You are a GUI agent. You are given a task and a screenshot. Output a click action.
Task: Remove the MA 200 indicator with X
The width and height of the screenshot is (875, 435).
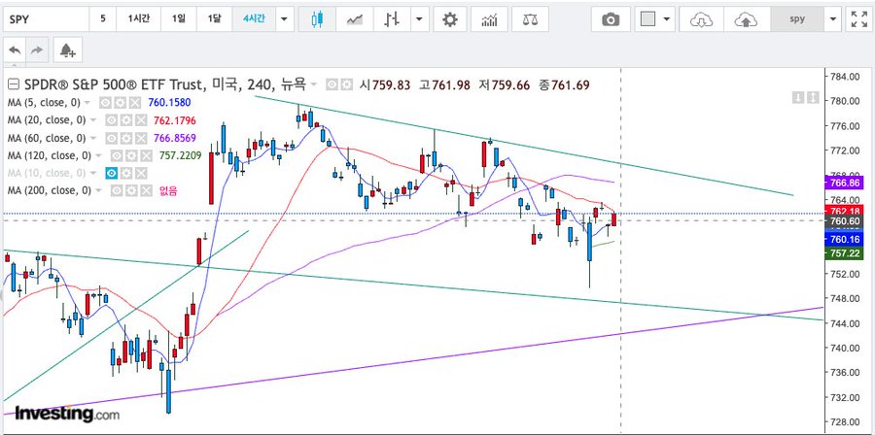click(146, 191)
